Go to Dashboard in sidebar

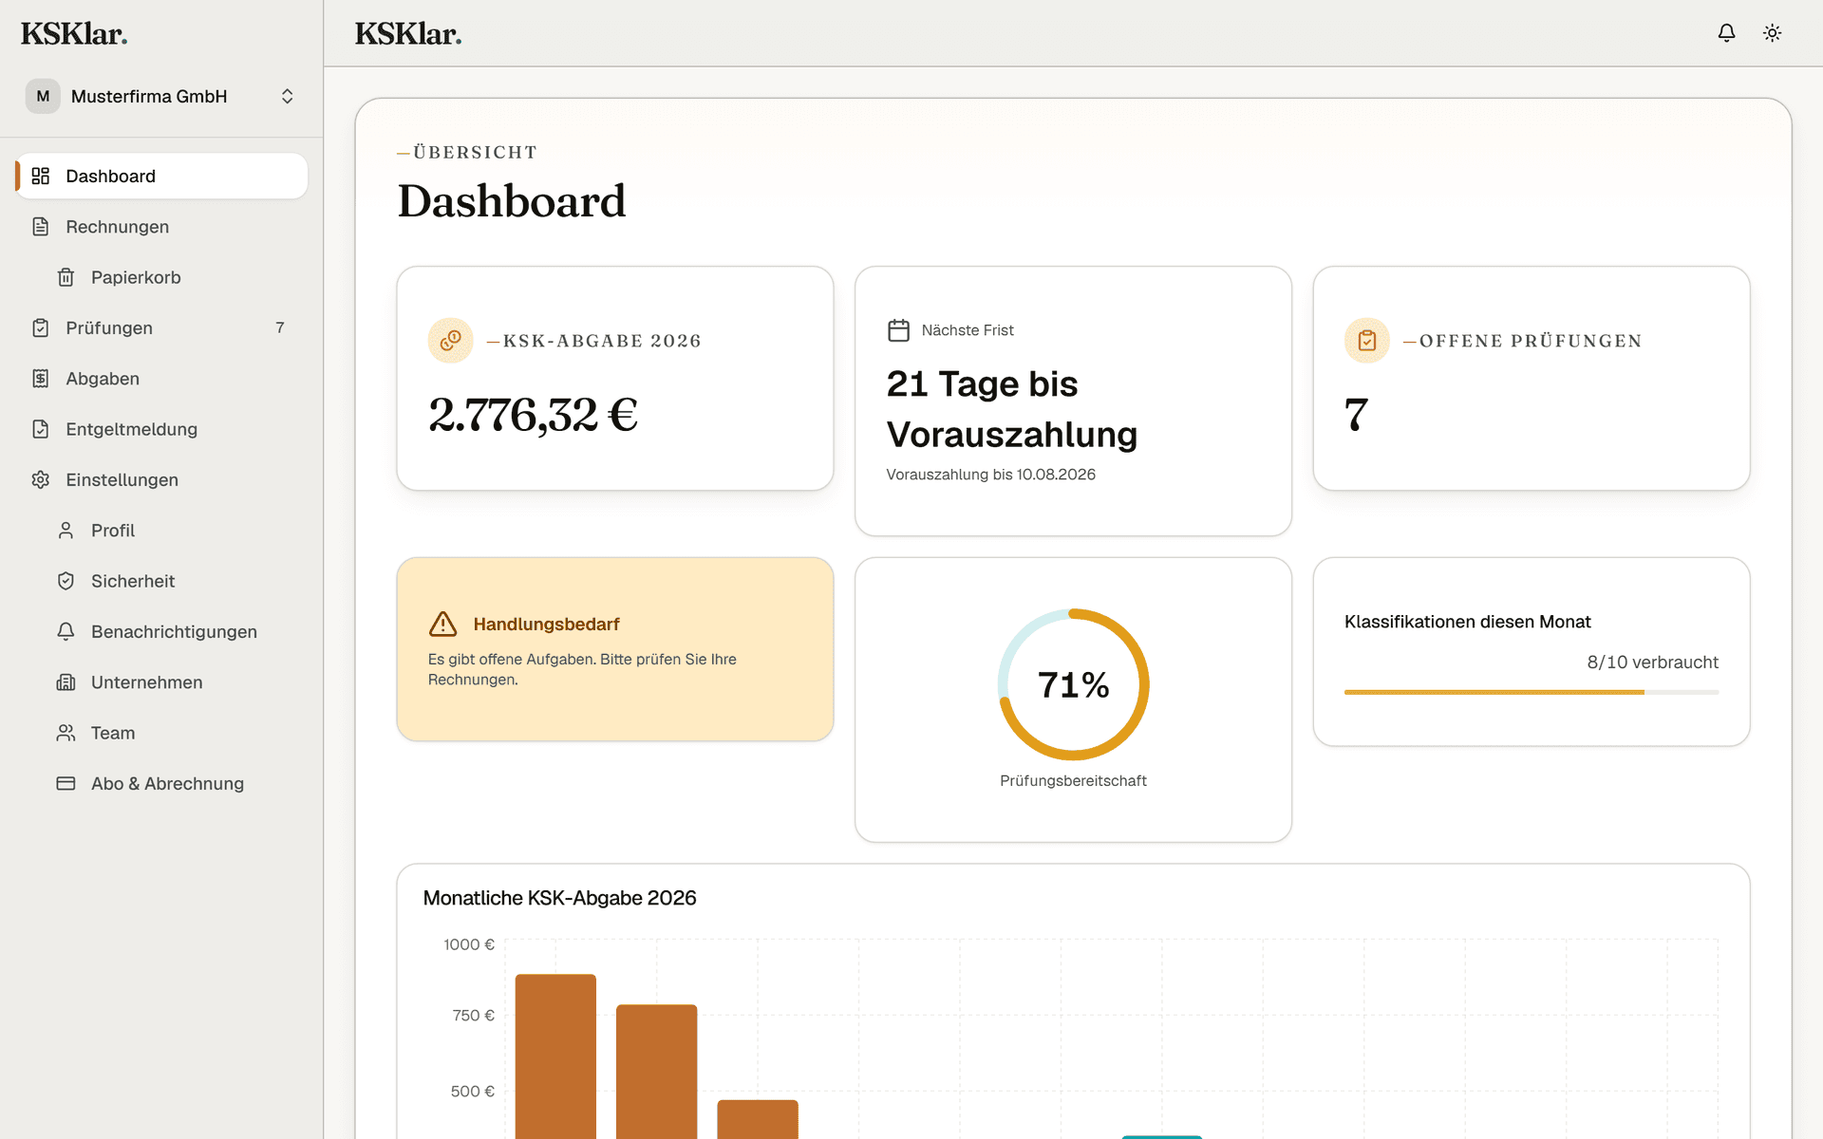tap(161, 176)
